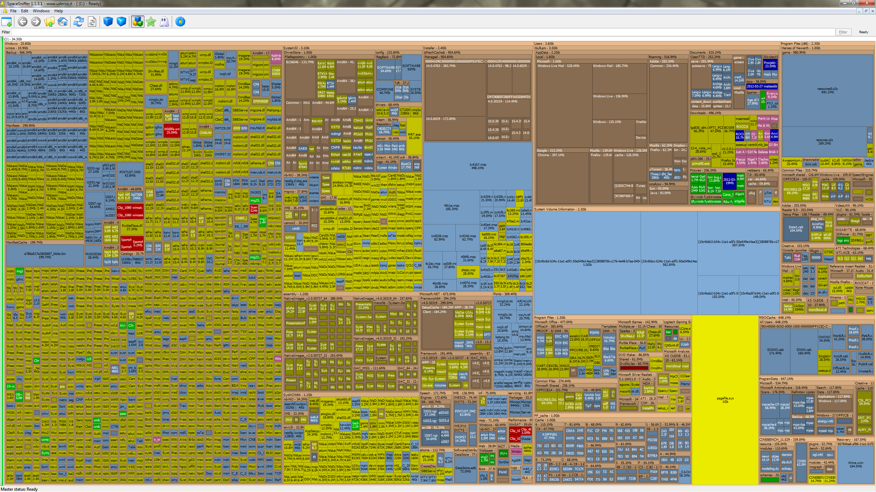Select DataStore.edb 72.0Mb block
The height and width of the screenshot is (492, 876).
(x=465, y=470)
